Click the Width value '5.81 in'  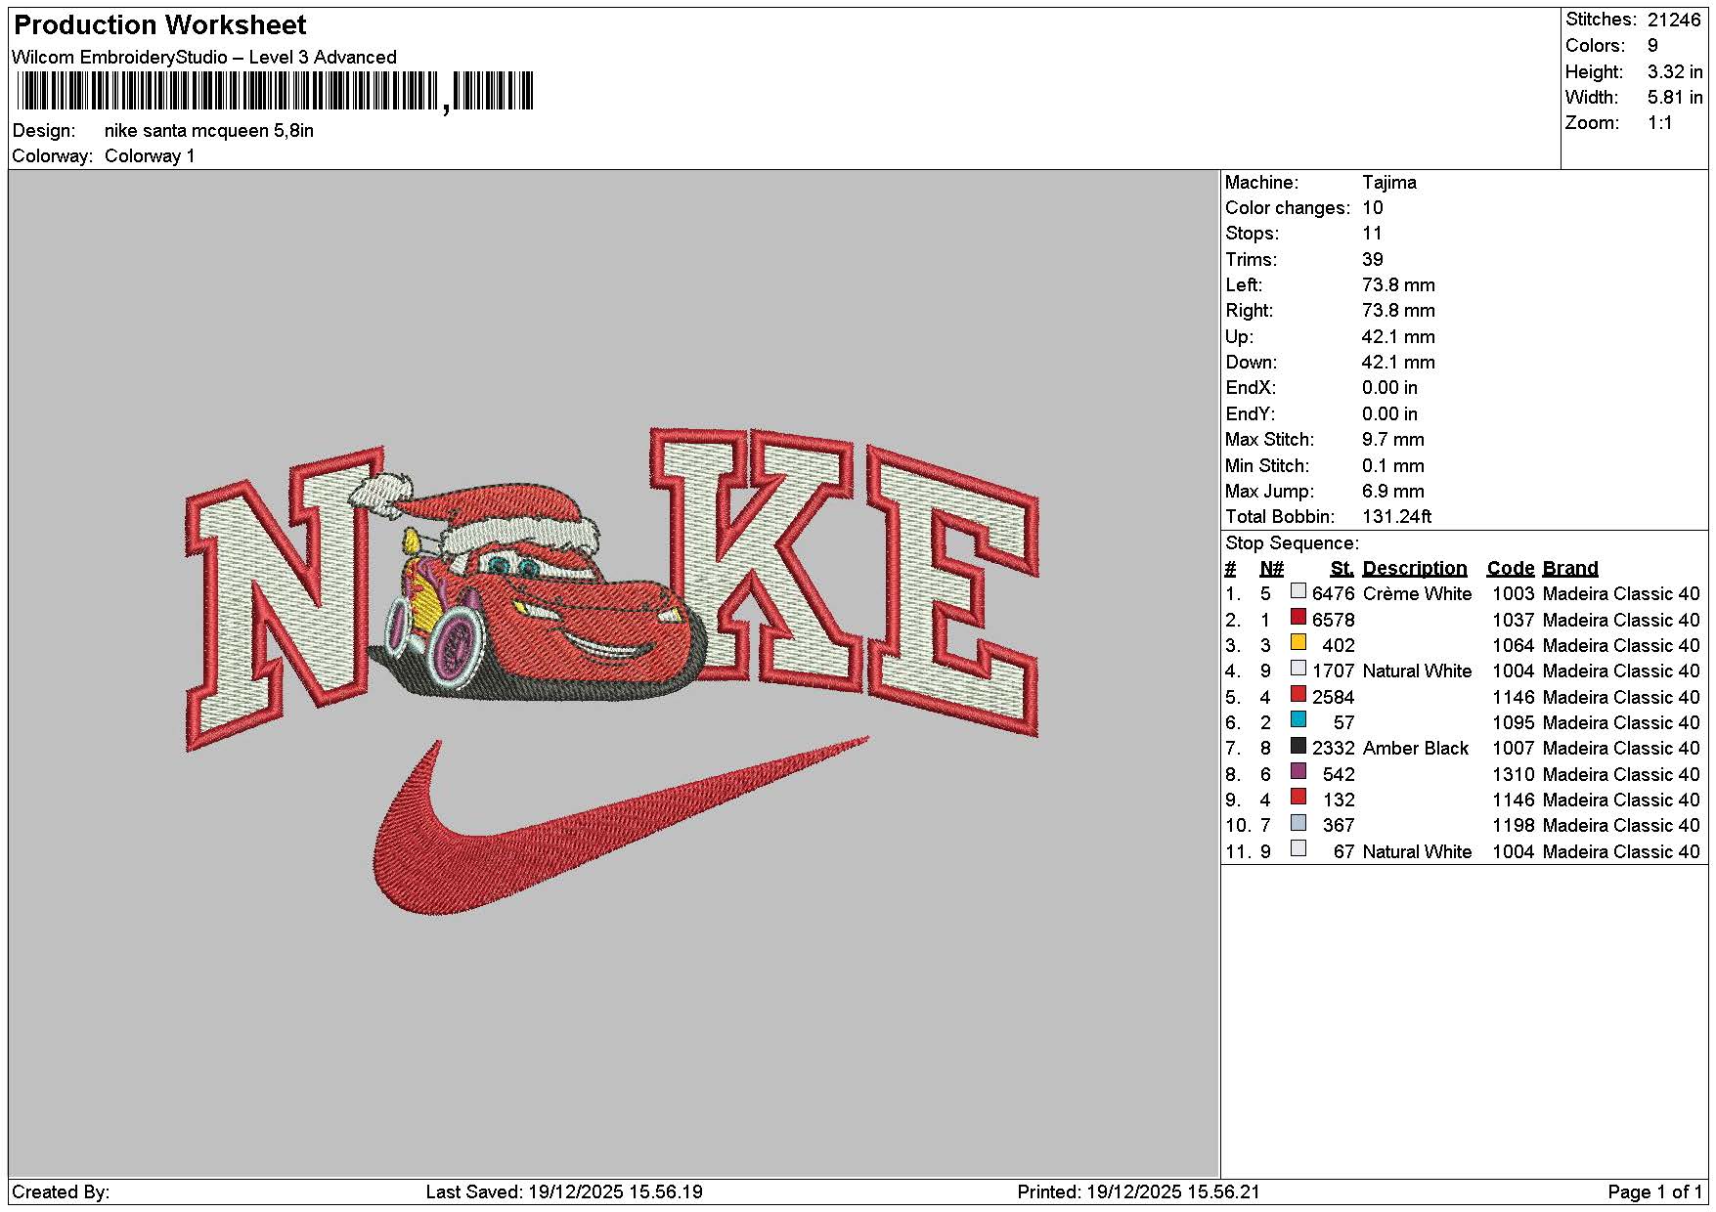(1675, 97)
